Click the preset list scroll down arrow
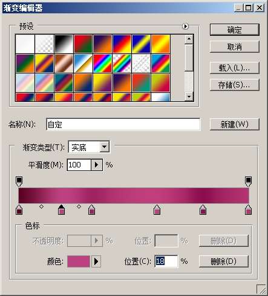 pos(189,96)
